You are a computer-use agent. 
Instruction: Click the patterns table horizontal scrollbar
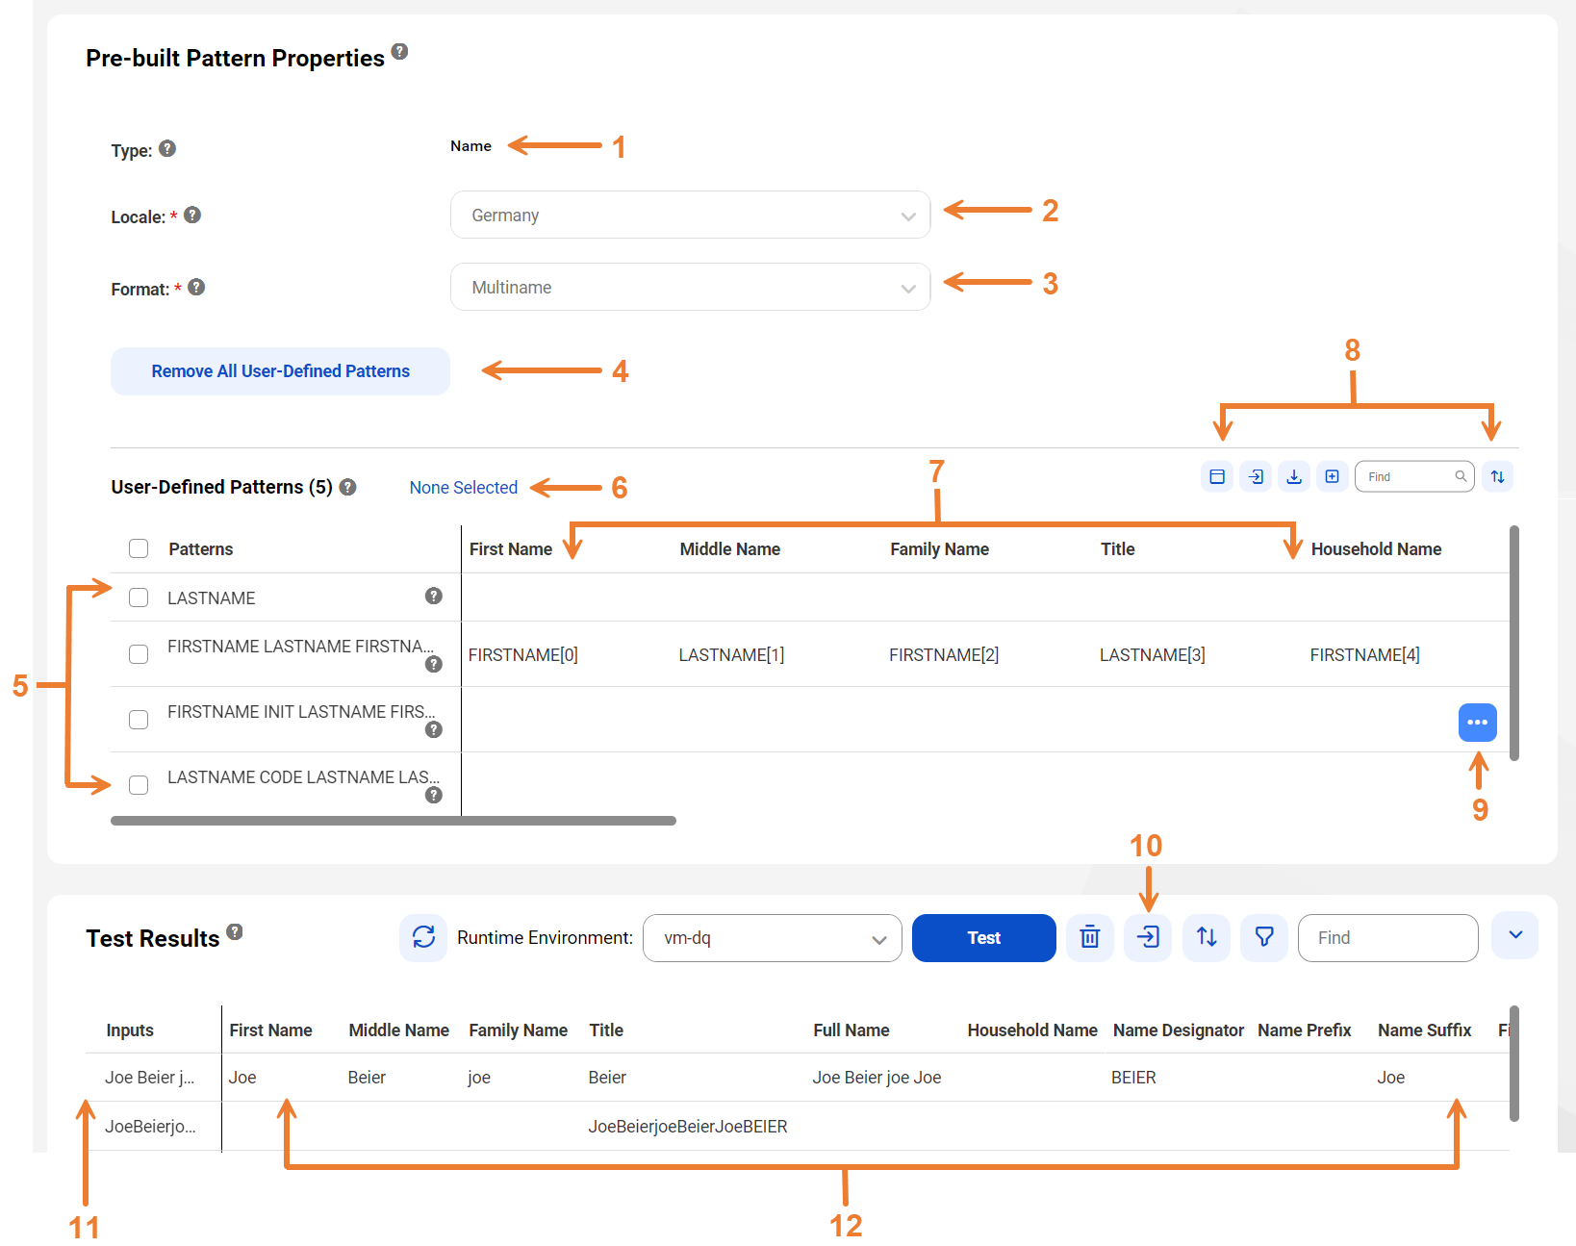point(394,821)
